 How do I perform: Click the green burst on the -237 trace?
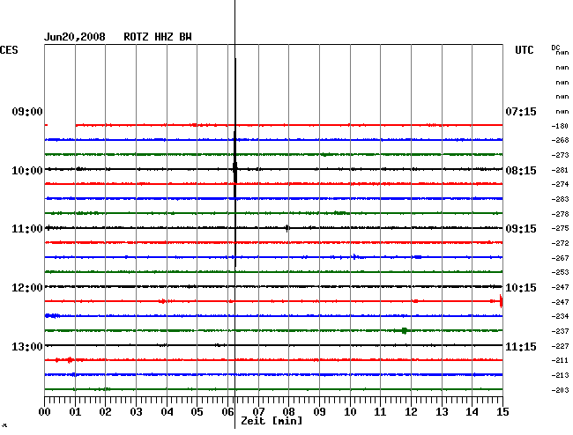tap(404, 331)
